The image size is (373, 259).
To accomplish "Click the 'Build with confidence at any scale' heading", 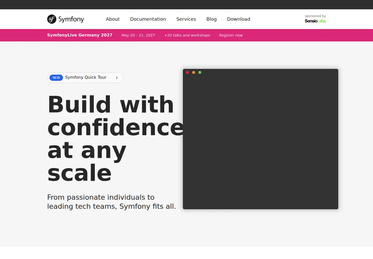I will [x=116, y=139].
